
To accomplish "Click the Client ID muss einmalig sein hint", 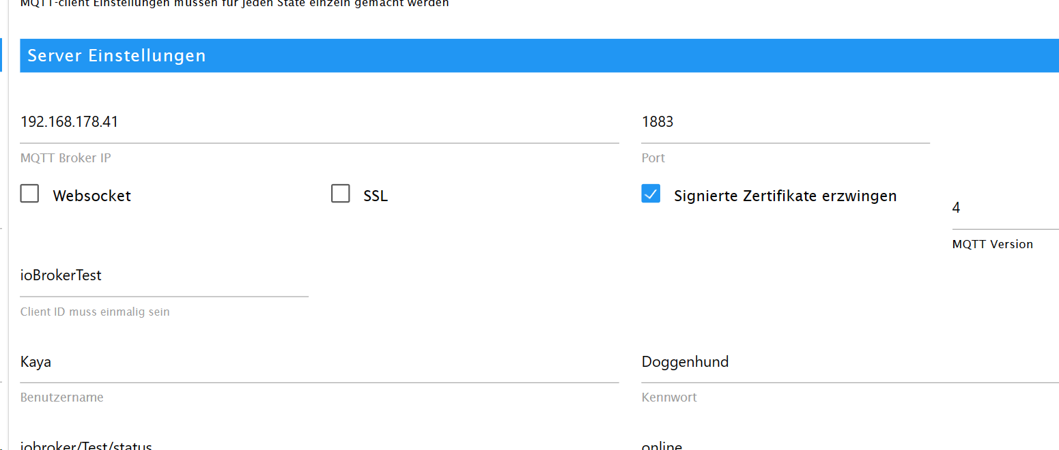I will 95,312.
